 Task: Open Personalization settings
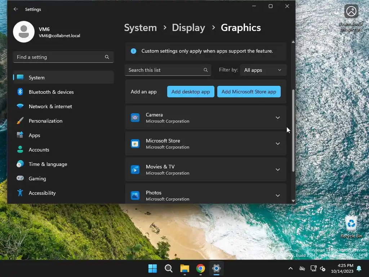63,120
